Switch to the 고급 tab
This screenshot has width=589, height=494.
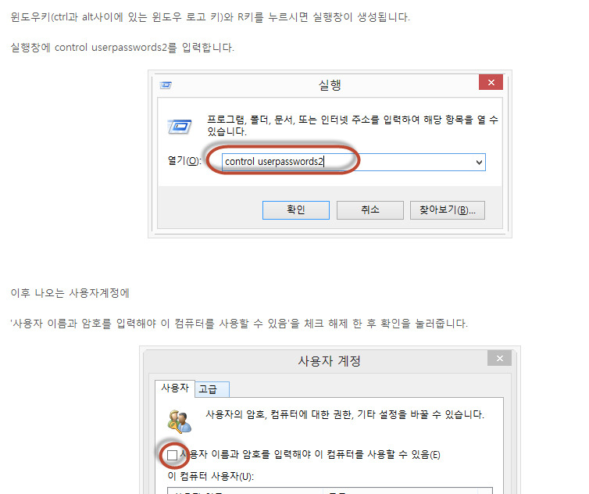212,389
